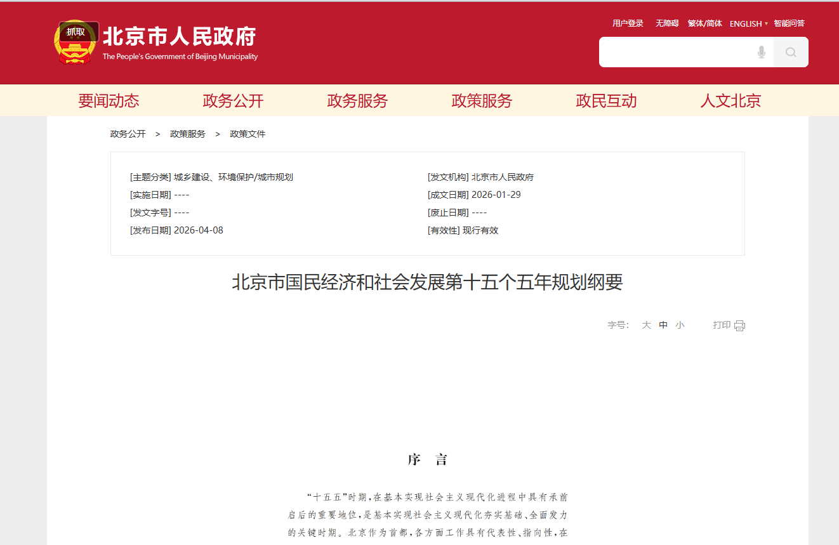Viewport: 839px width, 545px height.
Task: Open the 政务公开 navigation menu
Action: [x=233, y=101]
